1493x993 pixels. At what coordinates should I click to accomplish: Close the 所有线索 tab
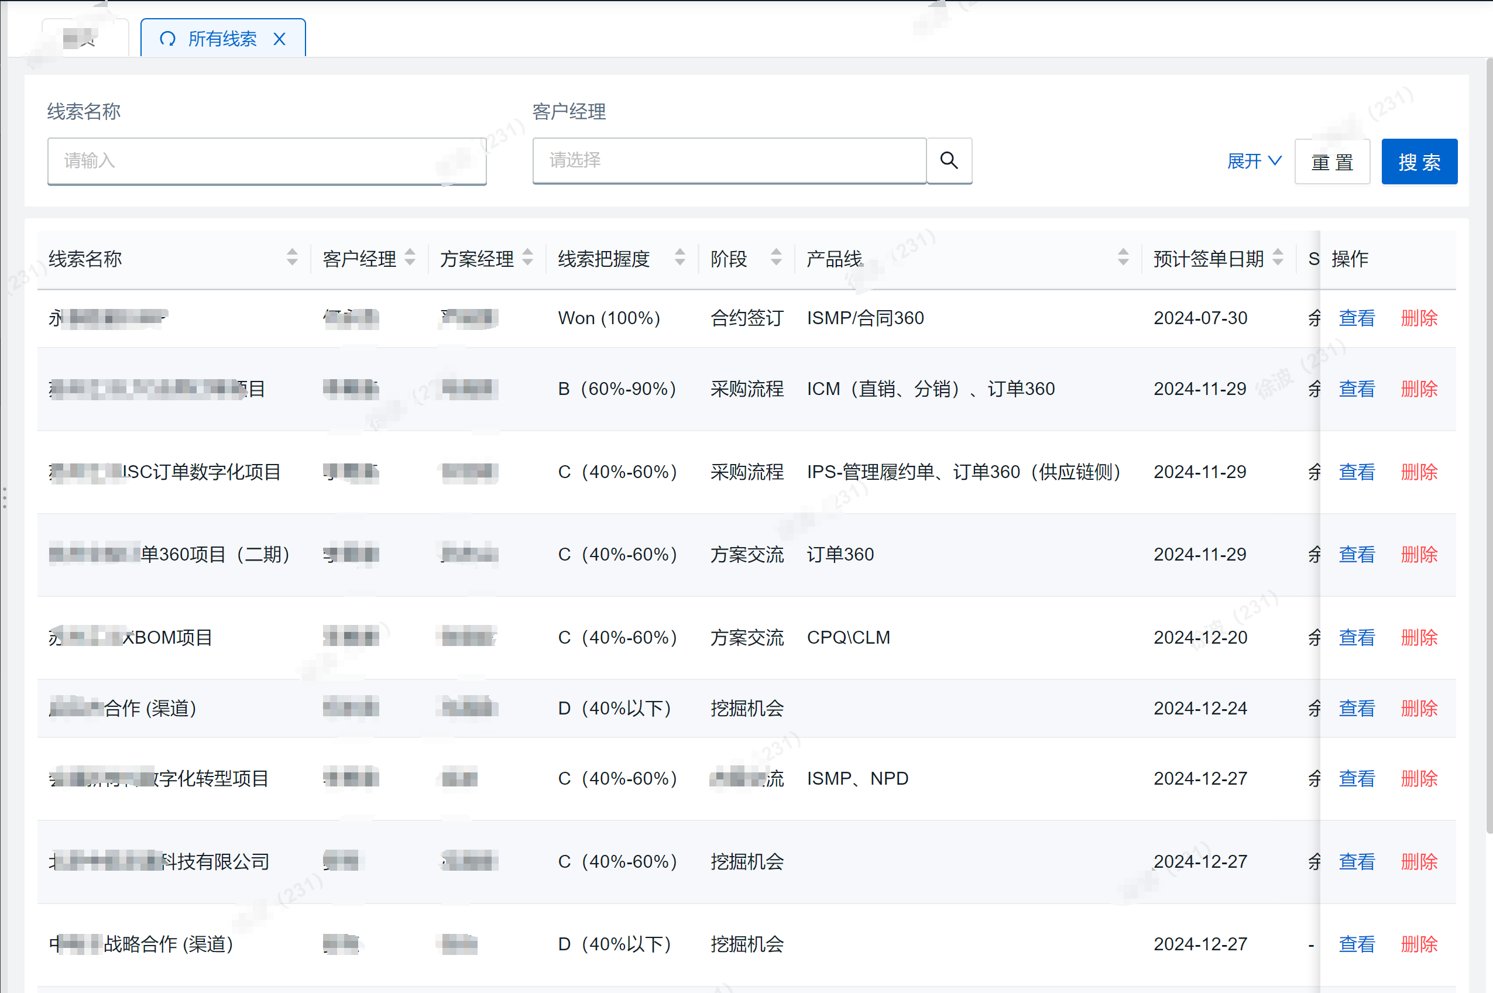279,39
